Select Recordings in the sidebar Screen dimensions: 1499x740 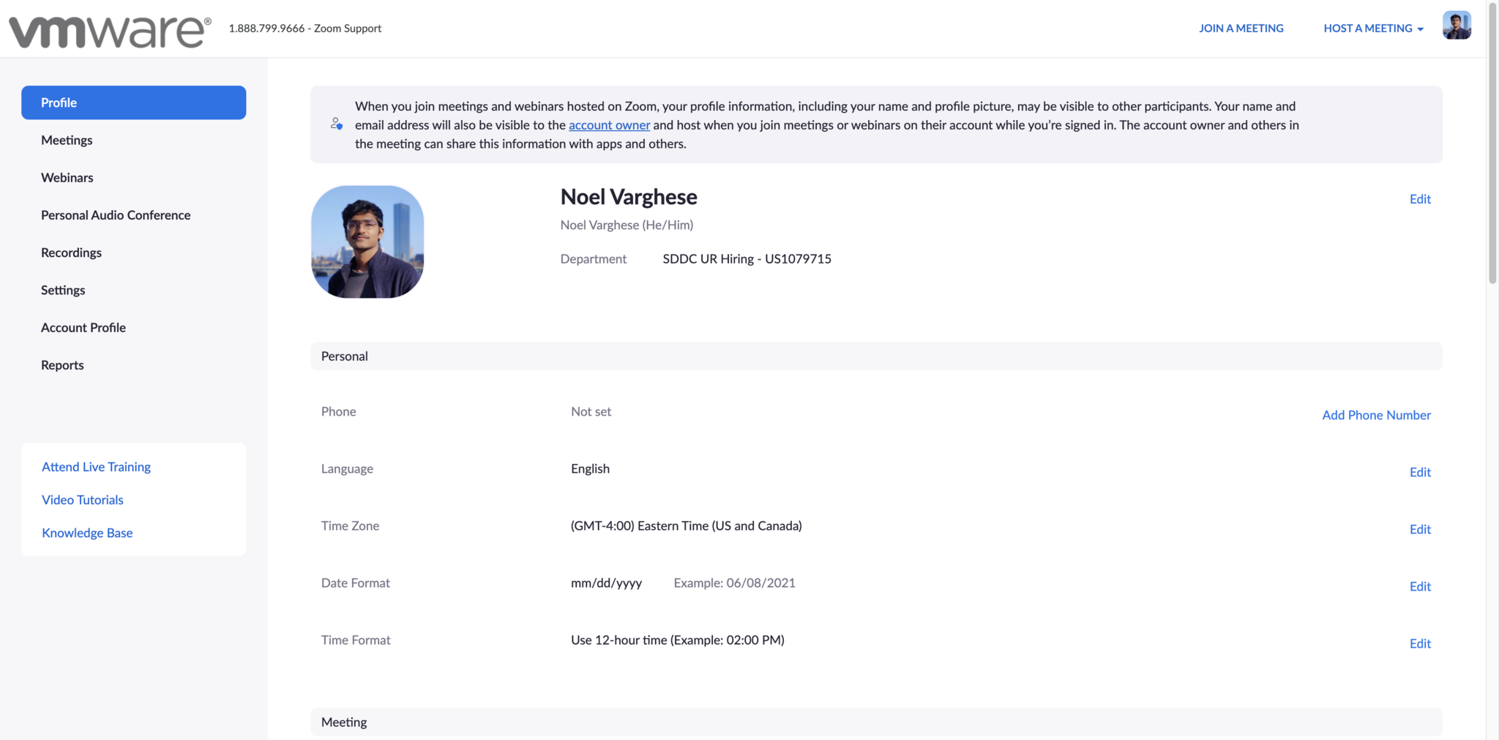coord(71,253)
